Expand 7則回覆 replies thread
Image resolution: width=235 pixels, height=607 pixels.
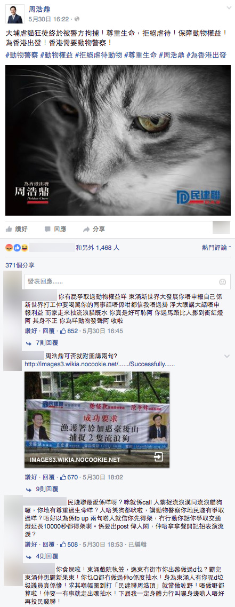pos(42,343)
